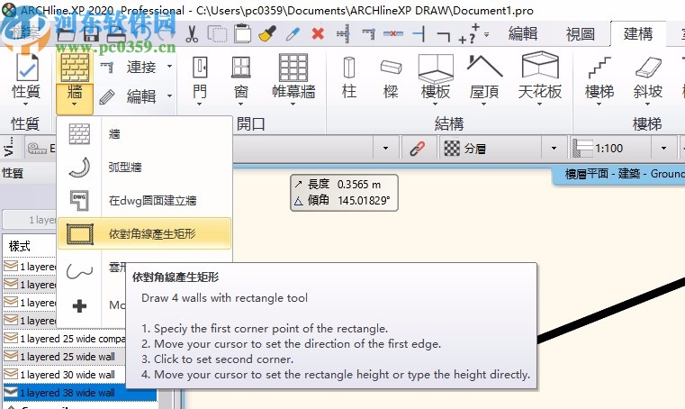
Task: Click the save floppy disk icon
Action: point(91,34)
